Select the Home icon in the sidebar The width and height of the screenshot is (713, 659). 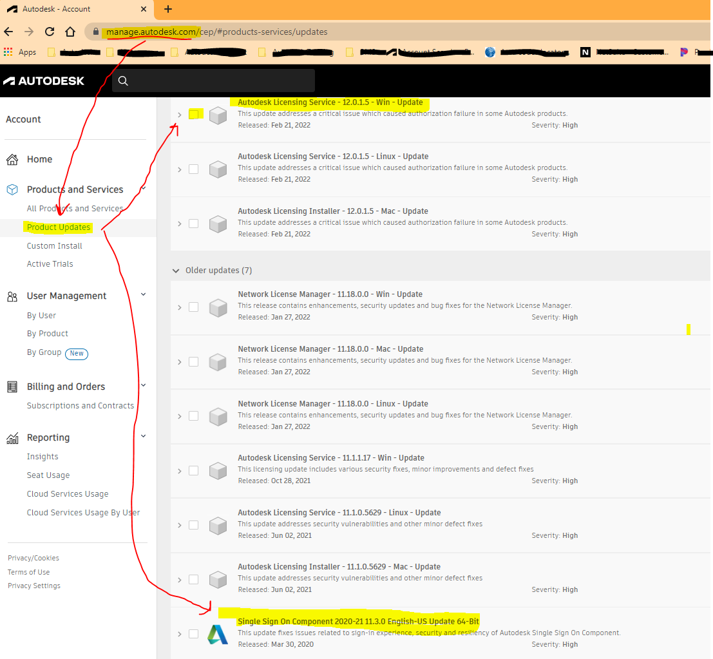[x=12, y=159]
